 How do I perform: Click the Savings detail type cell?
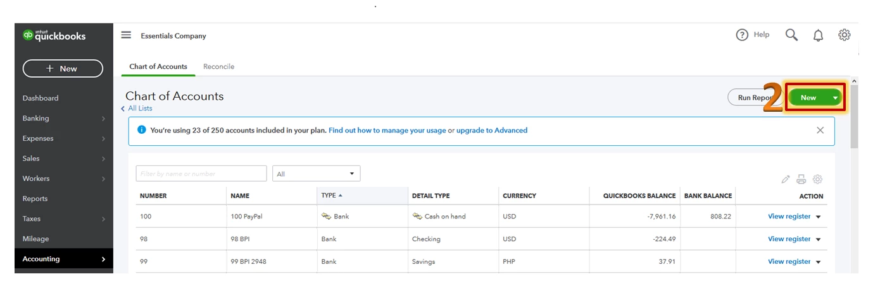point(424,261)
